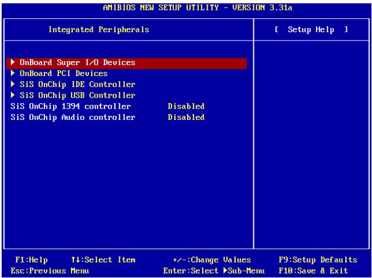Click the Select Item arrows hint

tap(103, 260)
